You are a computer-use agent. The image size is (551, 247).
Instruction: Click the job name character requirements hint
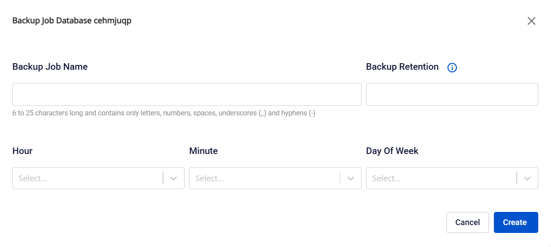coord(164,113)
